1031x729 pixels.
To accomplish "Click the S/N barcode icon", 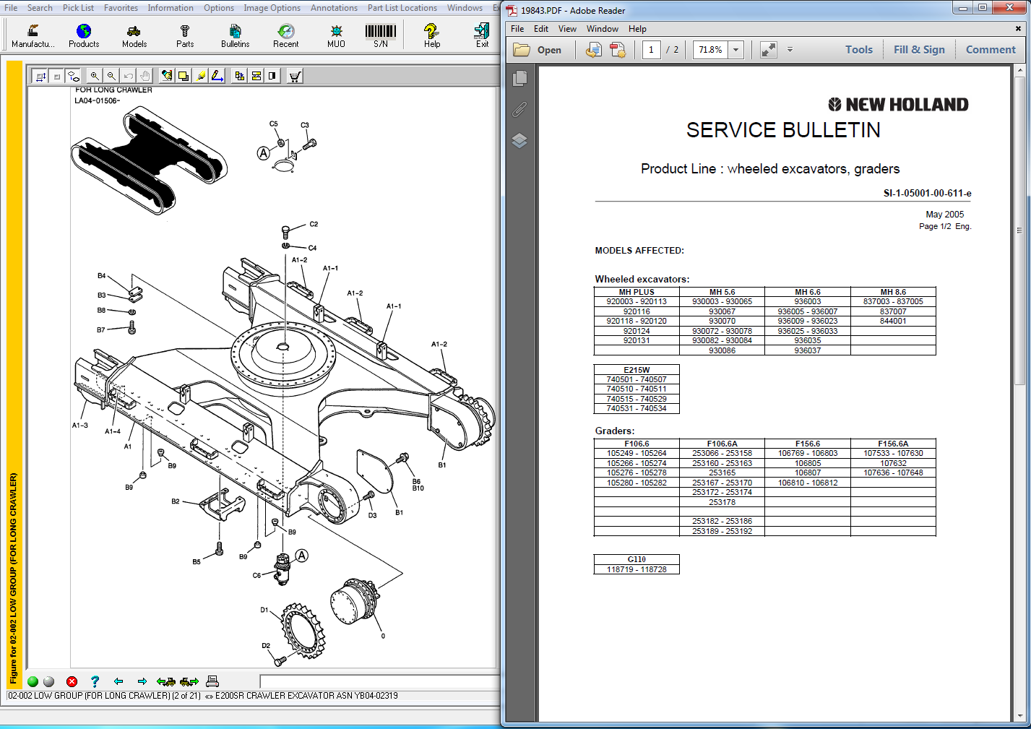I will point(380,35).
